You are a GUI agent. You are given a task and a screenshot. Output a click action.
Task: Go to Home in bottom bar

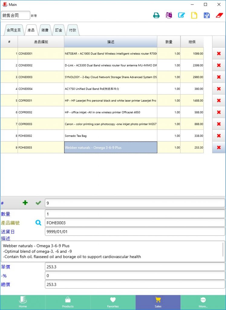point(23,302)
